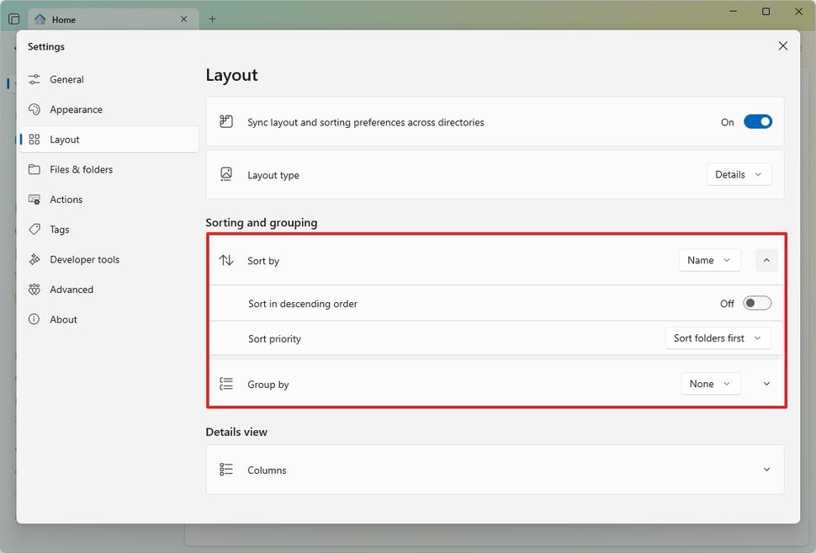Click the About info icon
816x553 pixels.
34,319
